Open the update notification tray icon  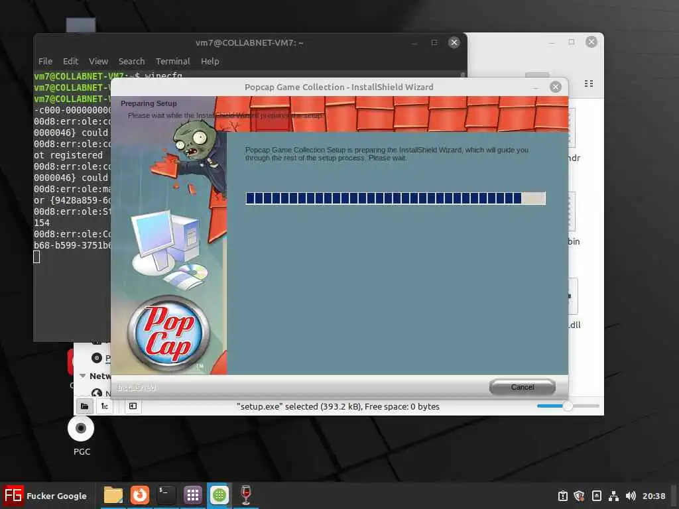tap(562, 496)
